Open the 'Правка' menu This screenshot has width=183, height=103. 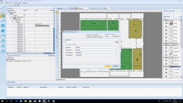(x=7, y=3)
